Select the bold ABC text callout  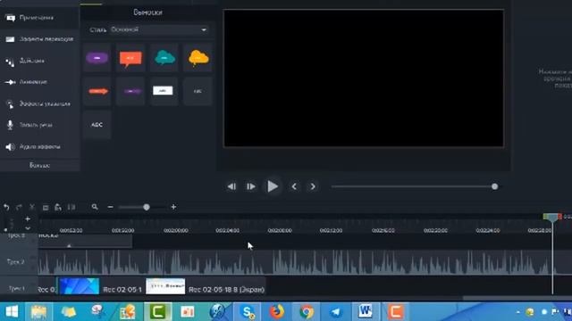[97, 125]
